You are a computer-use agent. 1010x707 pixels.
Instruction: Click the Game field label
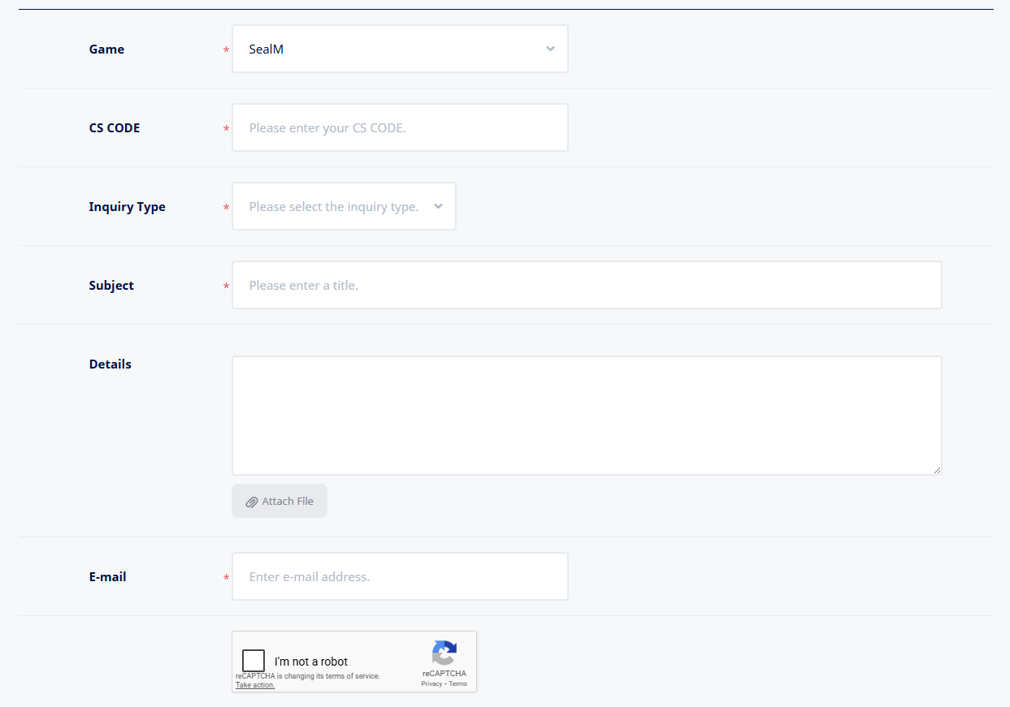coord(106,50)
